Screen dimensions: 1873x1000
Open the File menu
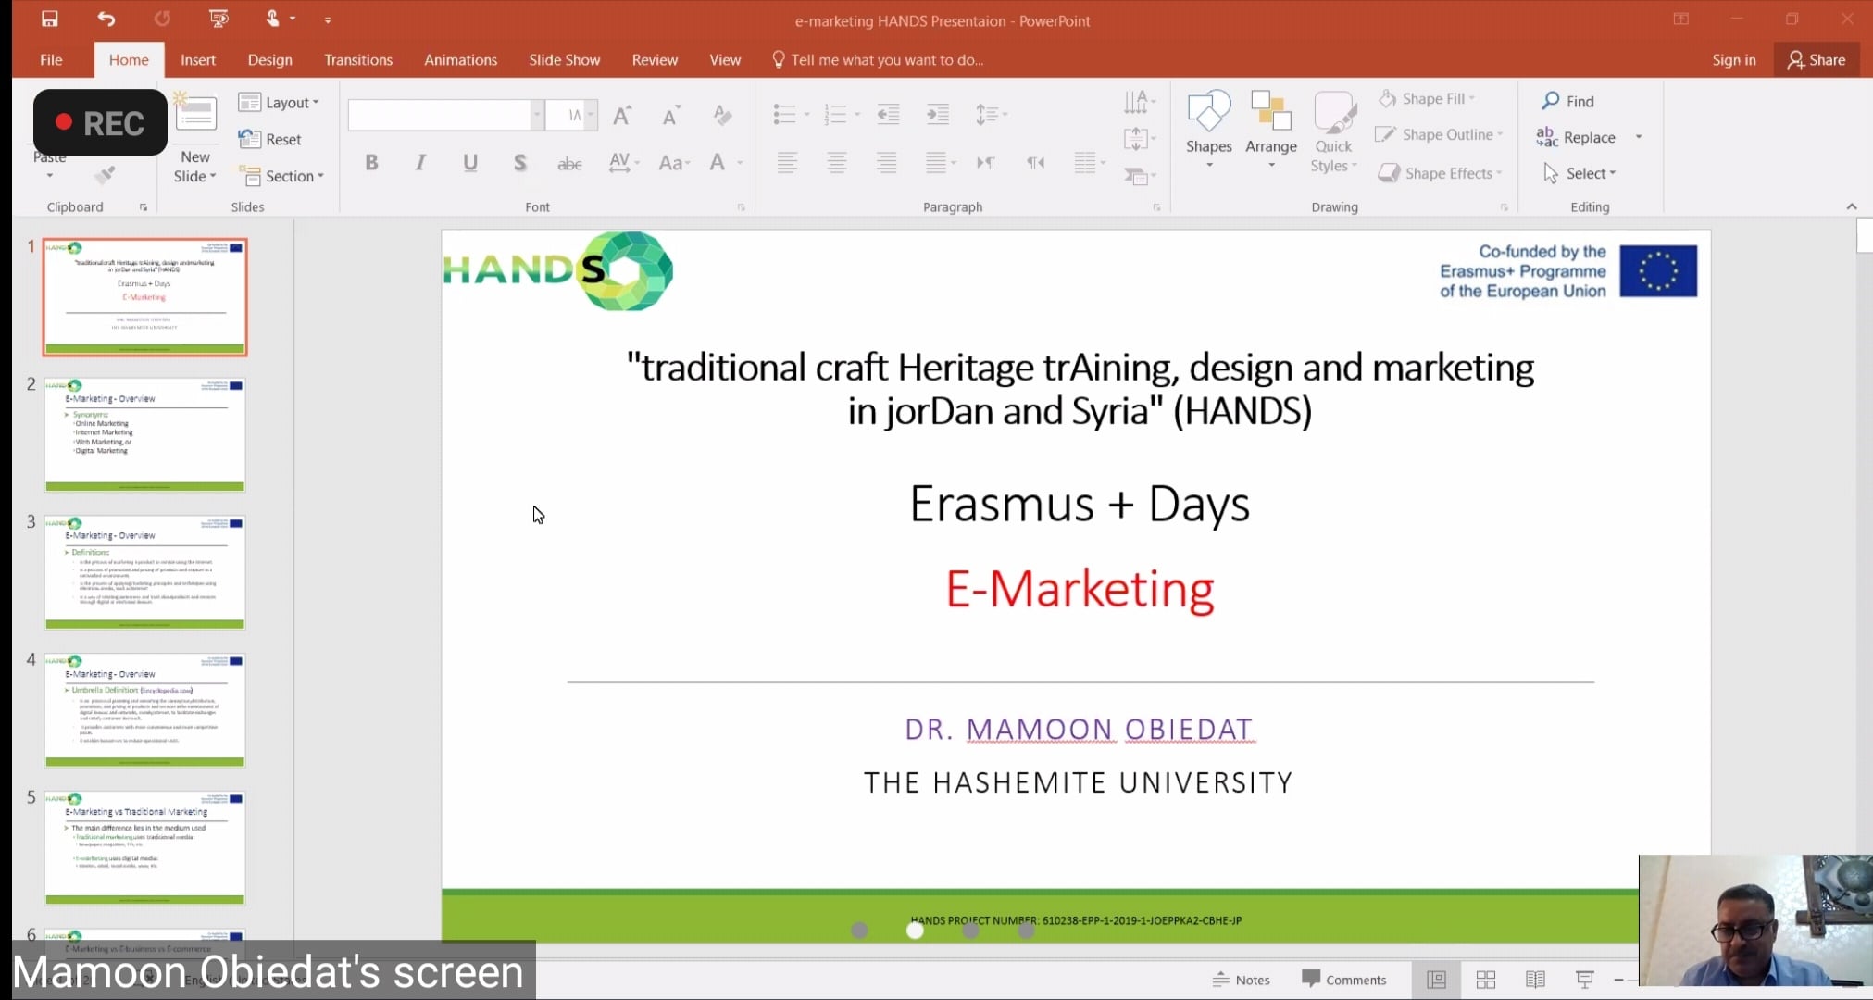tap(51, 59)
